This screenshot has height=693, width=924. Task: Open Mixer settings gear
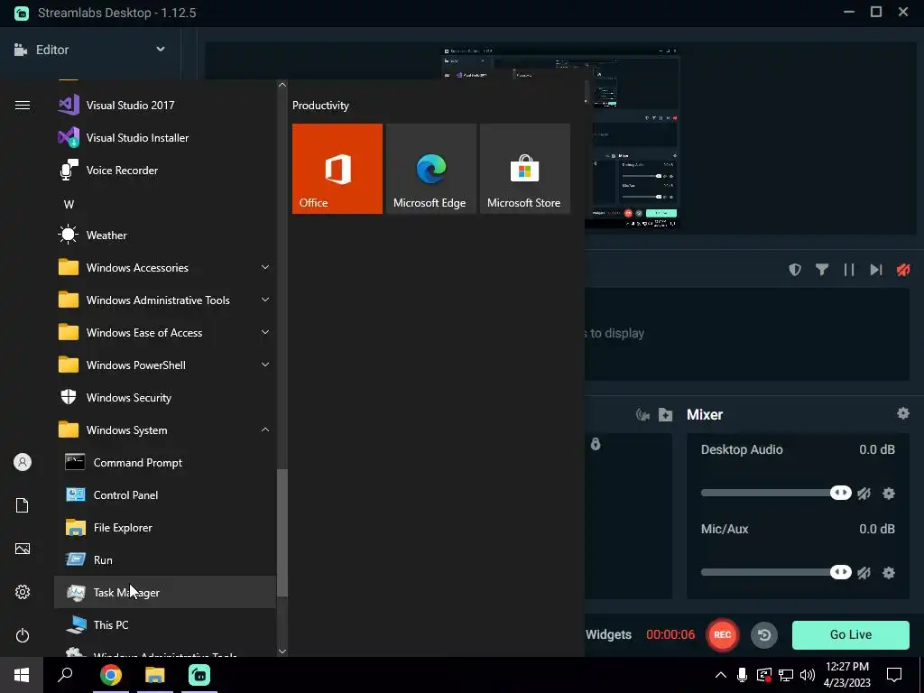pyautogui.click(x=902, y=413)
